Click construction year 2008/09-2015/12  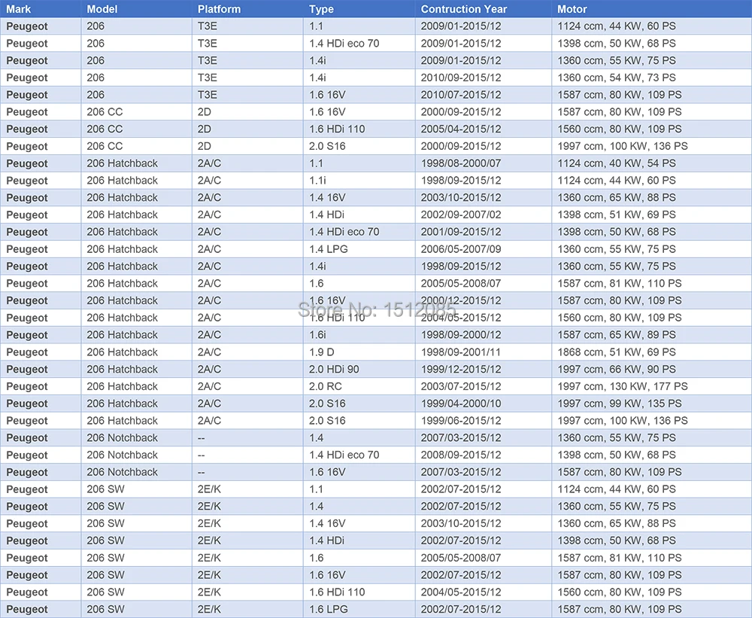coord(461,455)
